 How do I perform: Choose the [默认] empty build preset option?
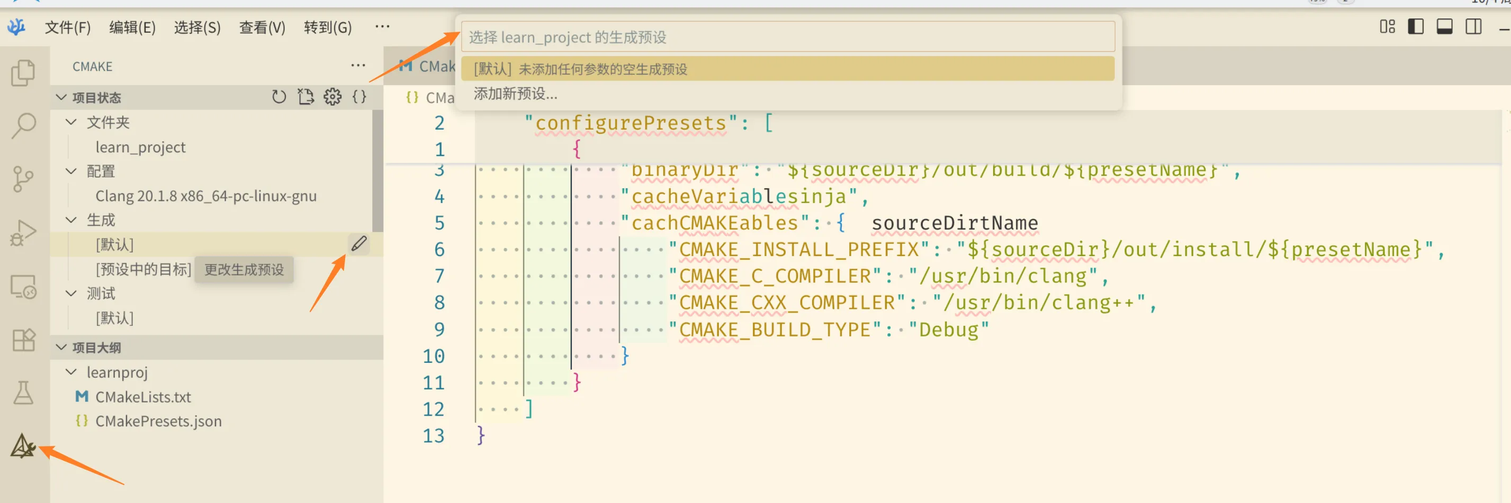[581, 69]
